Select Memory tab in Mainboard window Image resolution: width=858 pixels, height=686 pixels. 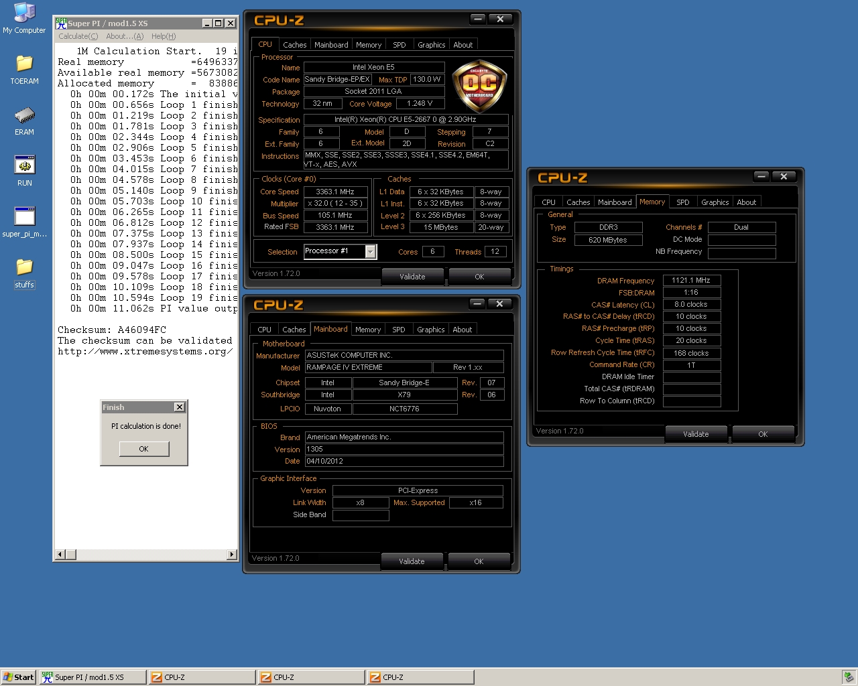[368, 330]
